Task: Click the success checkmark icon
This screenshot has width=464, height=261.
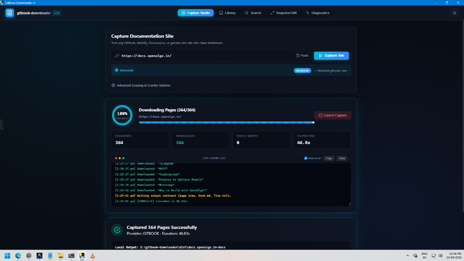Action: click(117, 230)
